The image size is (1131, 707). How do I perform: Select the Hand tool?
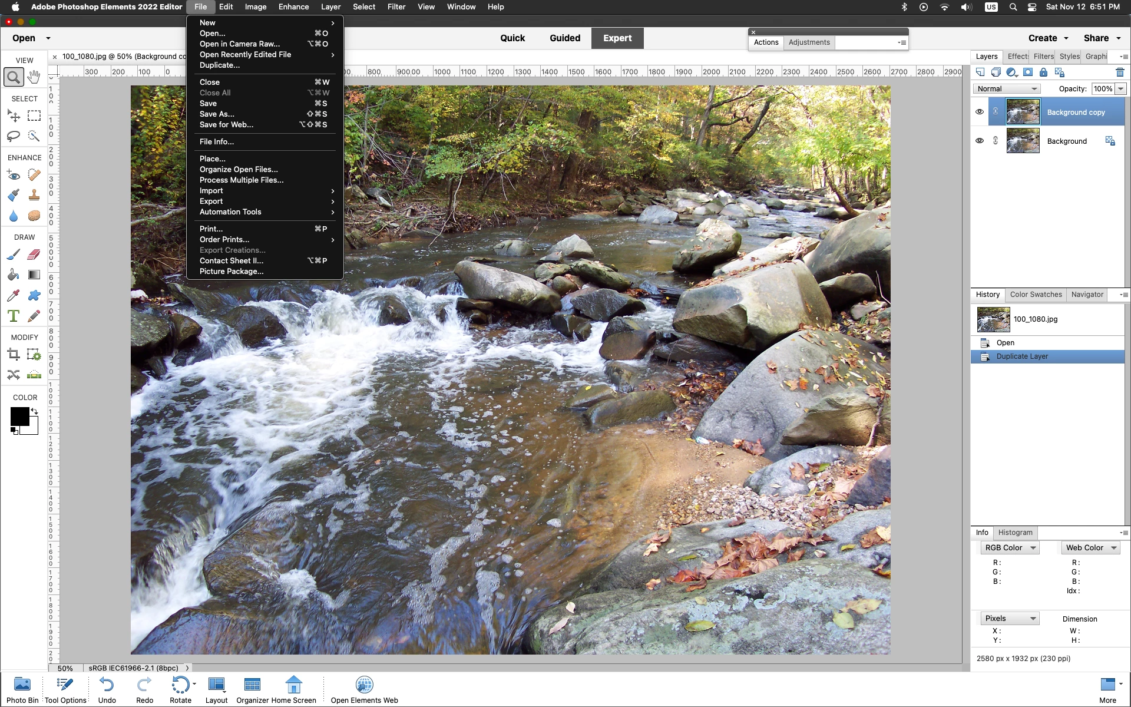(34, 77)
